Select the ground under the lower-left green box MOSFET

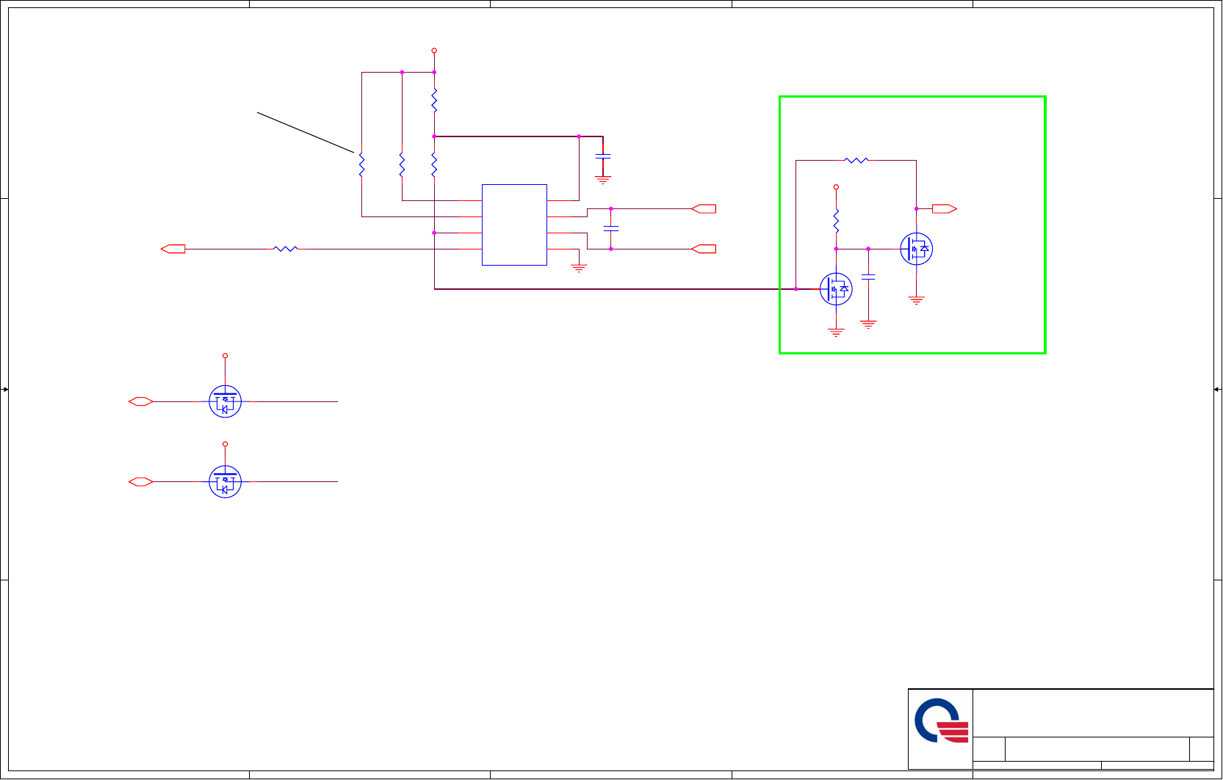pyautogui.click(x=836, y=332)
